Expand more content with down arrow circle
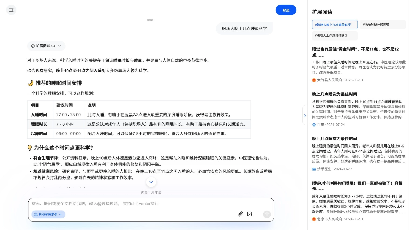 tap(151, 182)
